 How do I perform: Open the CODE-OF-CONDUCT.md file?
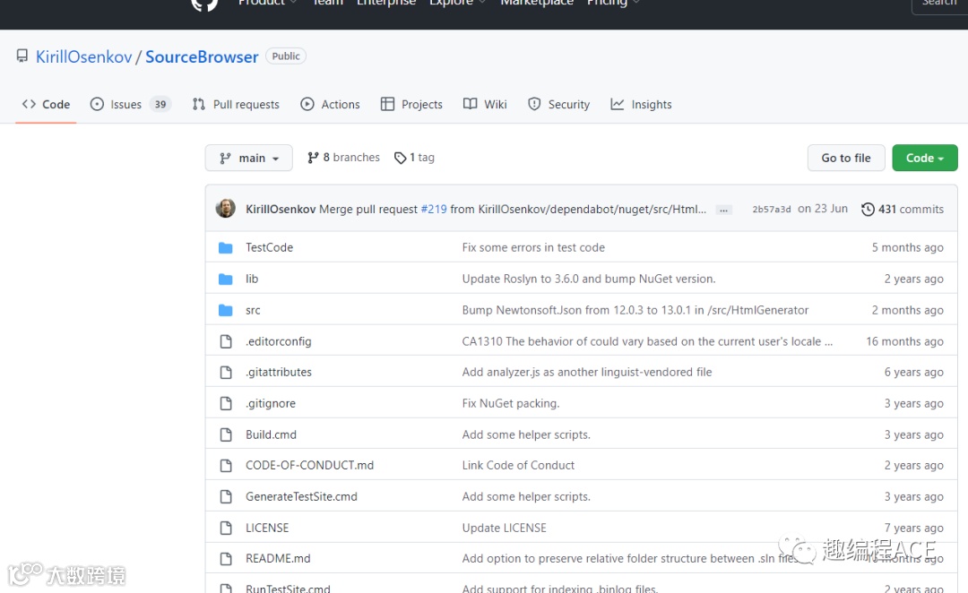pyautogui.click(x=310, y=465)
